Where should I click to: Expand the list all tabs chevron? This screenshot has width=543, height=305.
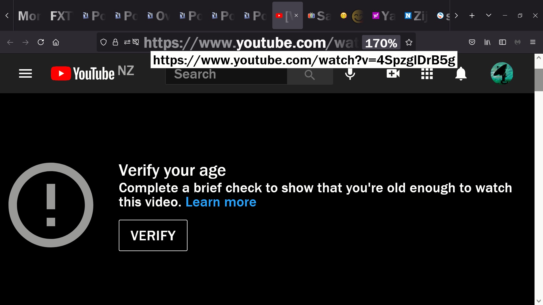[489, 15]
